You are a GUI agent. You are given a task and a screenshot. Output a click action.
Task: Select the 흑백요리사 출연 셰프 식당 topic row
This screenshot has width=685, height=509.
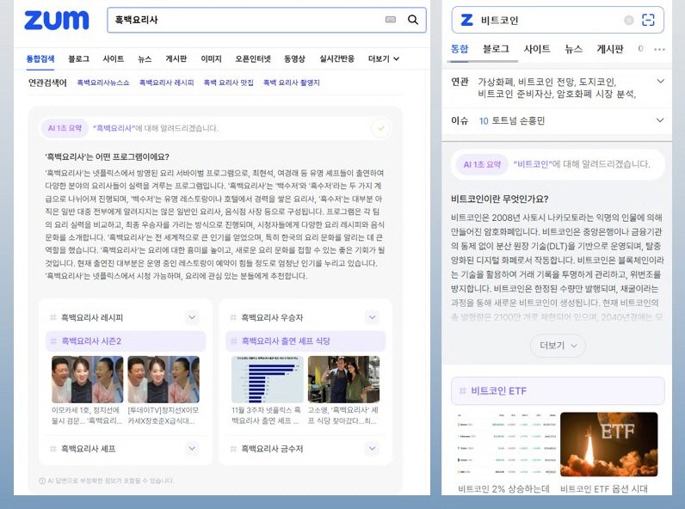[x=305, y=341]
